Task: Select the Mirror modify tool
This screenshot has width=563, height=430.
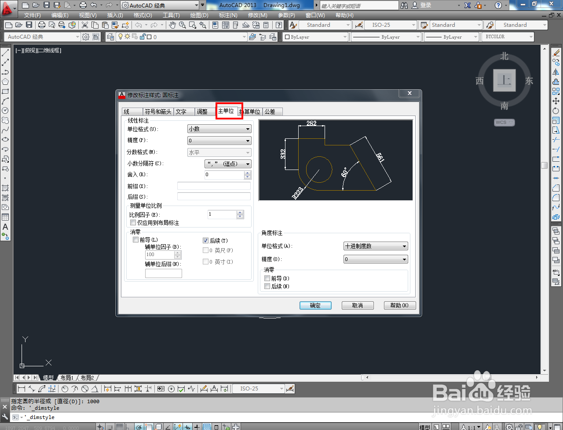Action: pyautogui.click(x=556, y=72)
